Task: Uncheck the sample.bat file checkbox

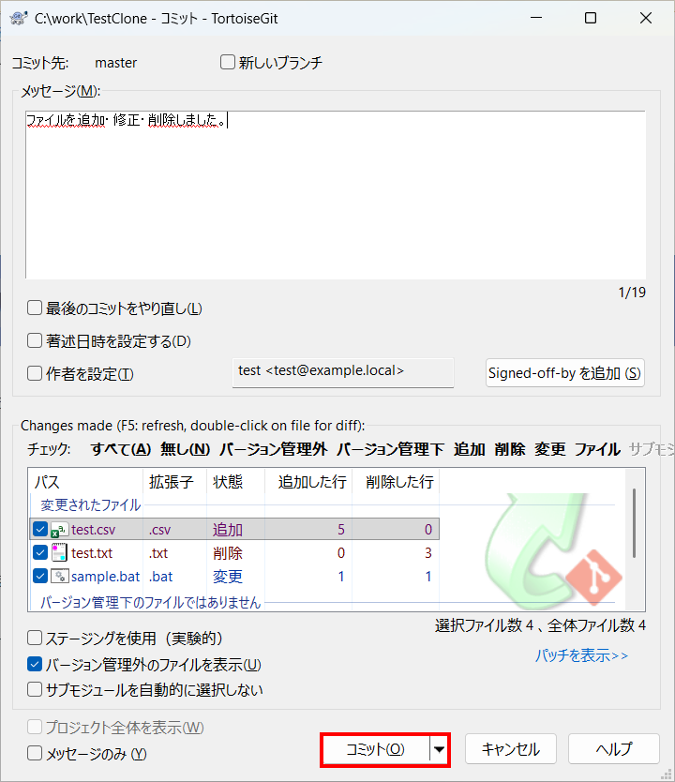Action: pos(40,576)
